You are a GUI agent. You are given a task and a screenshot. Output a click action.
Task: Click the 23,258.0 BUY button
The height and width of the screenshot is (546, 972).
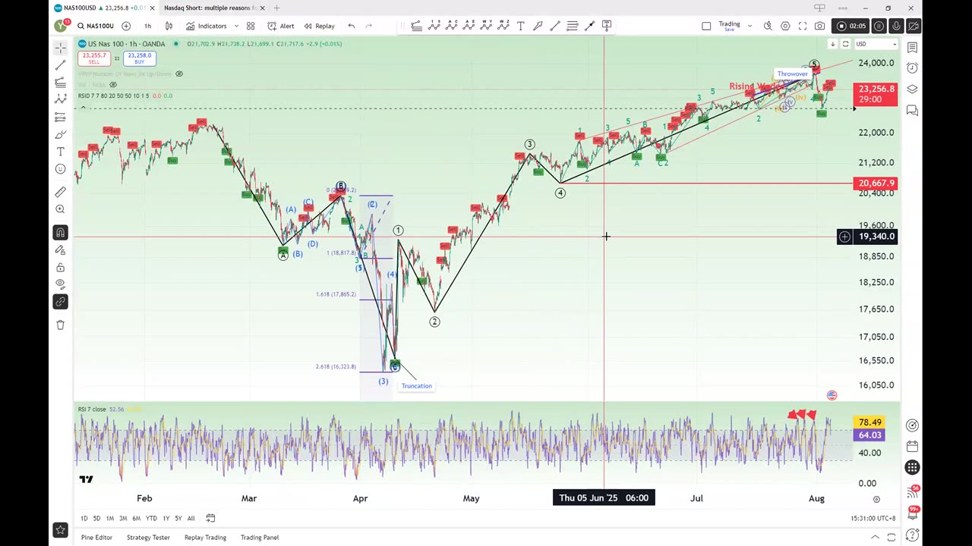tap(140, 58)
